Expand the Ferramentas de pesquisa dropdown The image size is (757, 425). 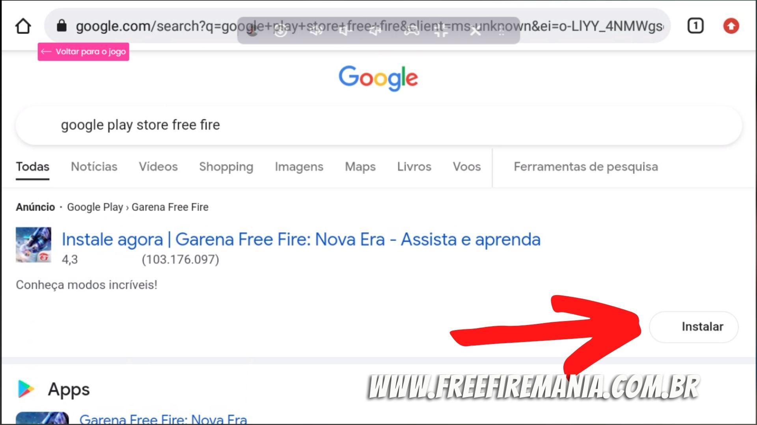[585, 166]
